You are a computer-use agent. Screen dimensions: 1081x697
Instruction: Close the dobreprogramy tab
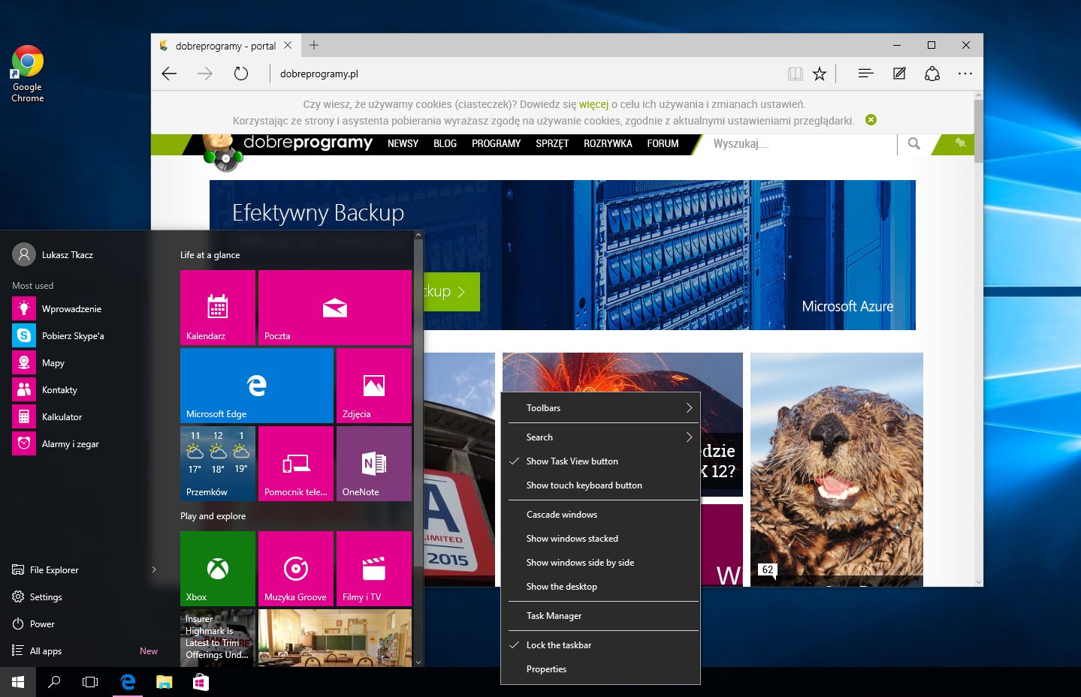click(288, 45)
